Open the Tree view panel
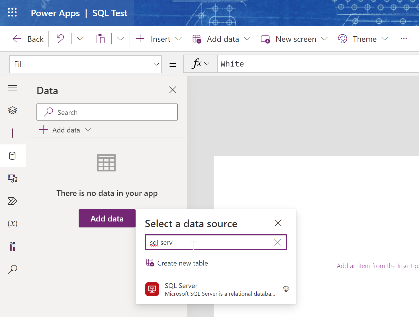419x317 pixels. 13,110
